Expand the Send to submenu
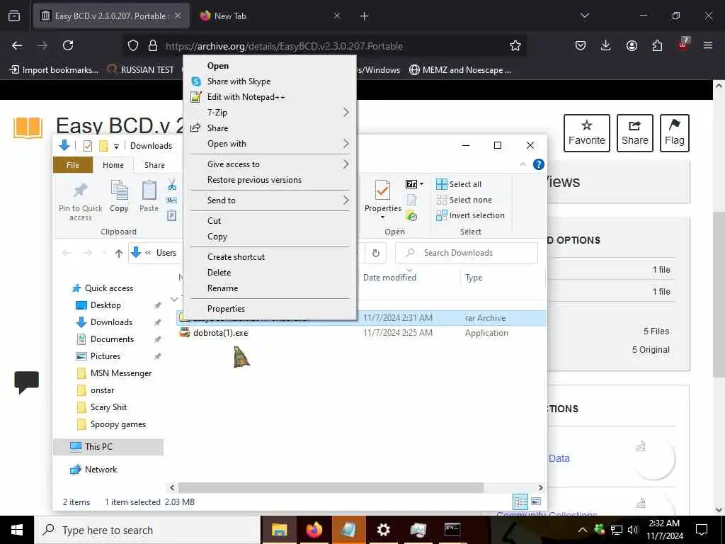Image resolution: width=725 pixels, height=544 pixels. [x=346, y=200]
